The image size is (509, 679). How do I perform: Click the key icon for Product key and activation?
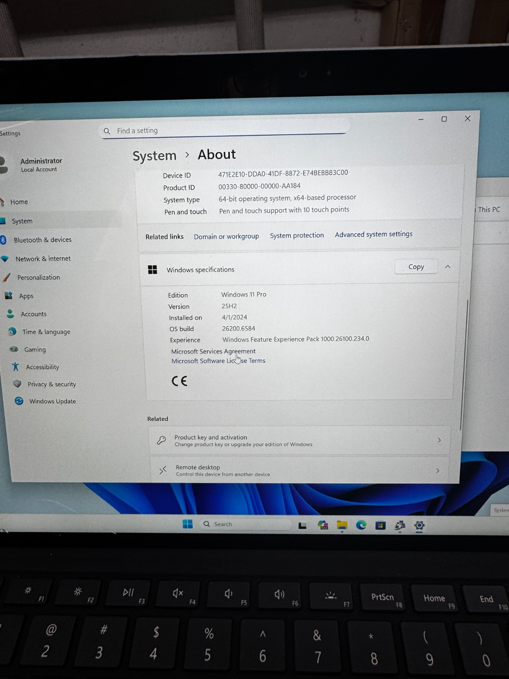click(161, 440)
